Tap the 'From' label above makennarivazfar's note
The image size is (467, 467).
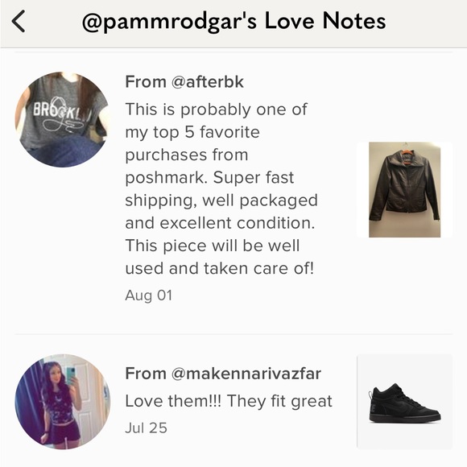click(146, 373)
